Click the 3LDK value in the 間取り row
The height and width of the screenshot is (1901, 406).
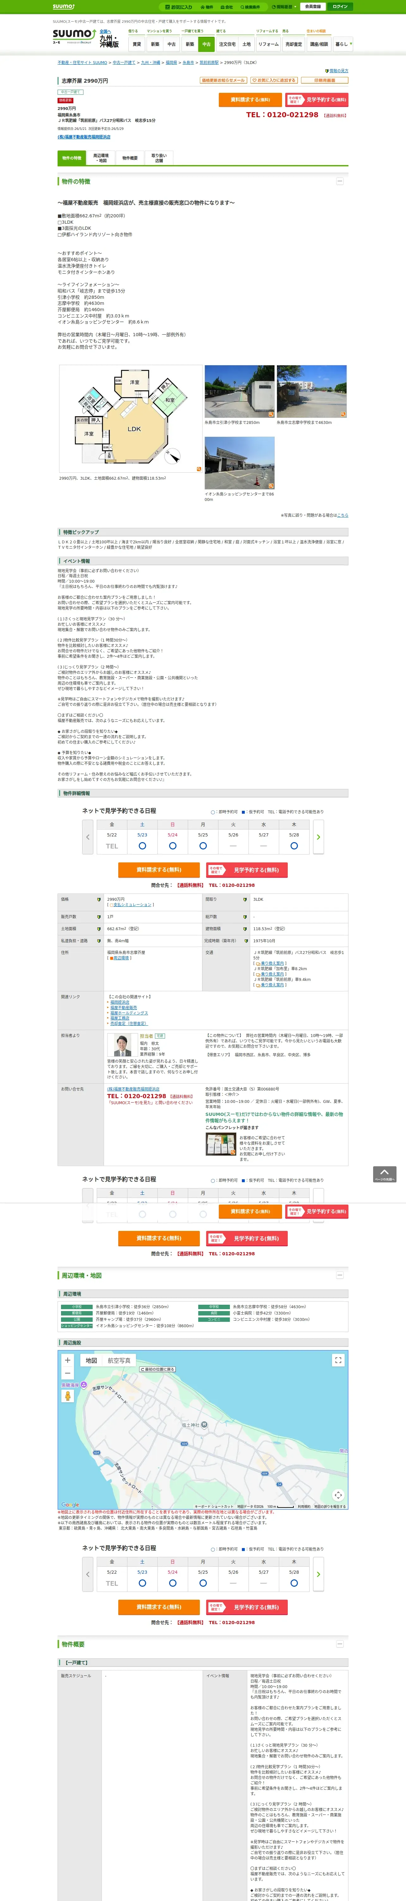[x=258, y=899]
